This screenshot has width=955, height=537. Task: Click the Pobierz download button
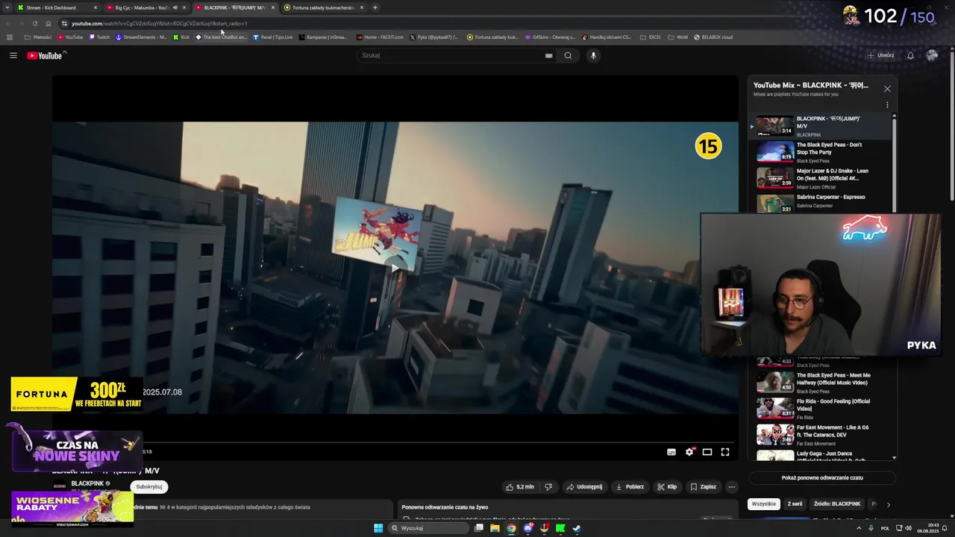pyautogui.click(x=630, y=487)
